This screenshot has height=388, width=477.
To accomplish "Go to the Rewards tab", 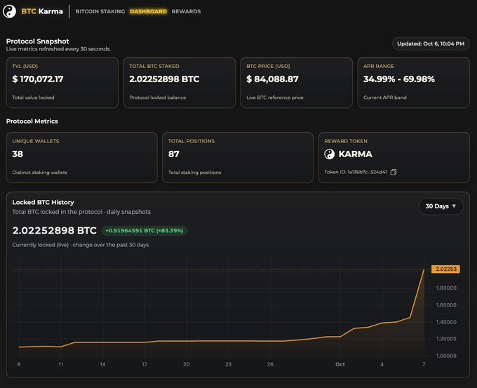I will coord(186,11).
